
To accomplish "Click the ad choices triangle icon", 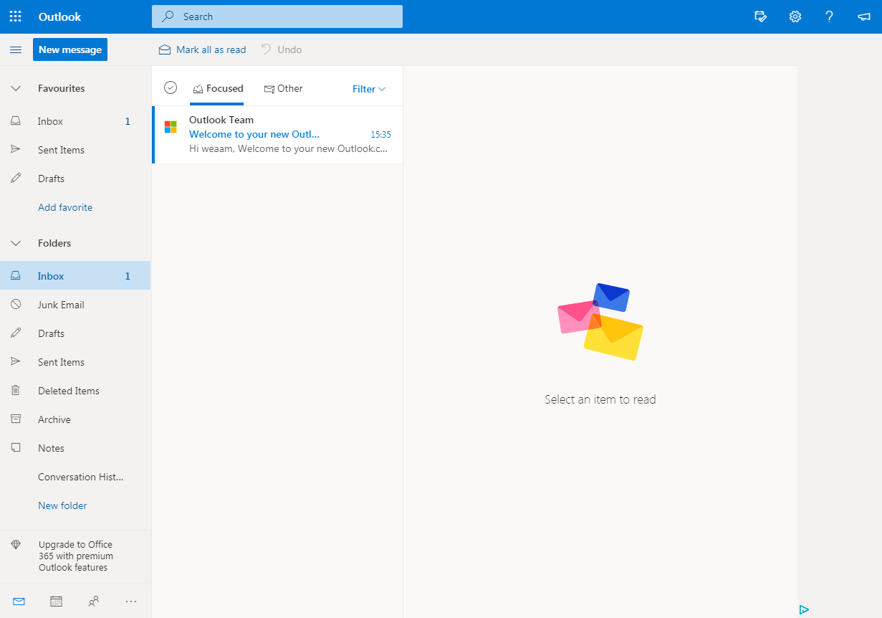I will point(804,609).
